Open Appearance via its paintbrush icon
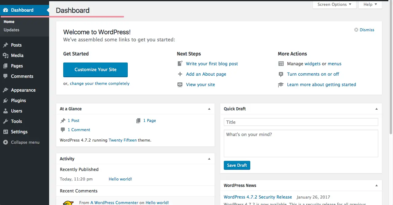Image resolution: width=393 pixels, height=205 pixels. 6,90
